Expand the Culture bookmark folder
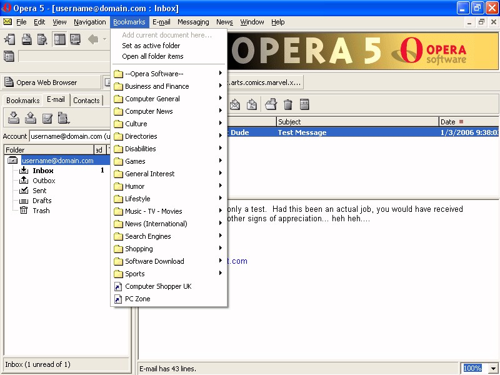Screen dimensions: 500x375 [x=169, y=124]
